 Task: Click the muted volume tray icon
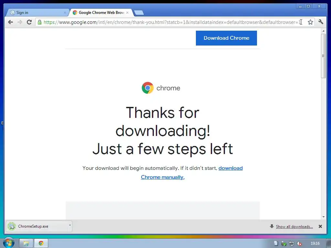tap(299, 243)
